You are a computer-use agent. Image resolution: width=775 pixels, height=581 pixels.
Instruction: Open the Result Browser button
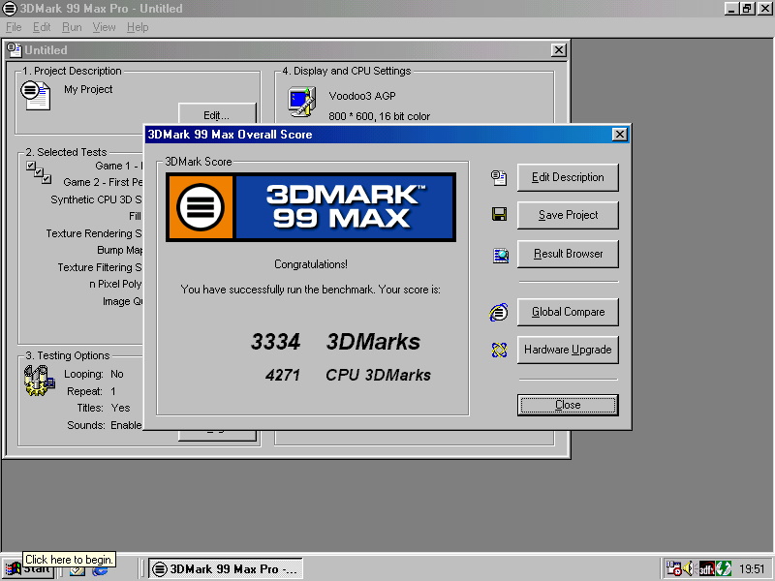point(568,254)
